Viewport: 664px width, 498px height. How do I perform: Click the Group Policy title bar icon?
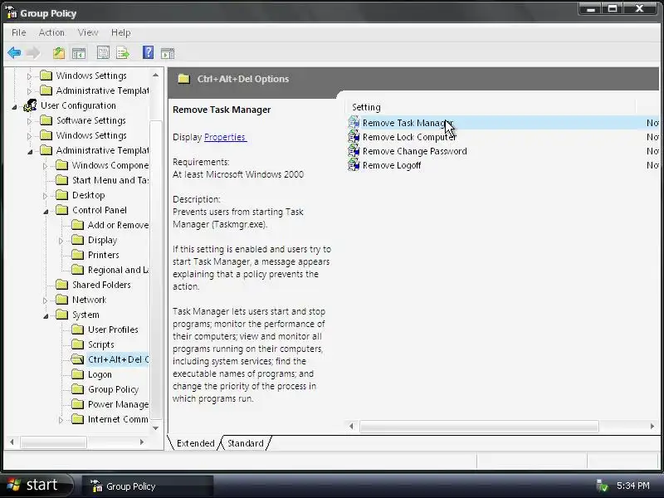12,12
